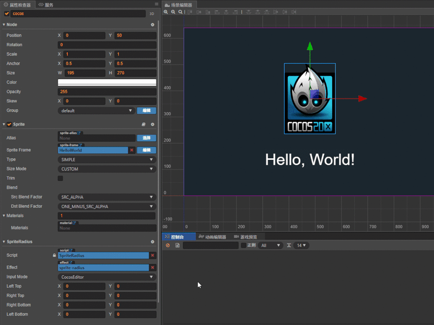Open the Src Blend Factor dropdown

(107, 197)
